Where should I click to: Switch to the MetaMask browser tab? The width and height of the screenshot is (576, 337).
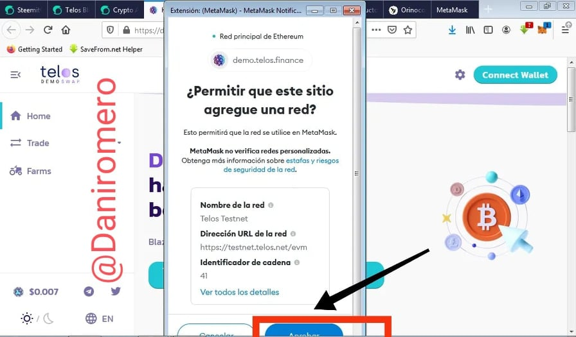[x=455, y=10]
